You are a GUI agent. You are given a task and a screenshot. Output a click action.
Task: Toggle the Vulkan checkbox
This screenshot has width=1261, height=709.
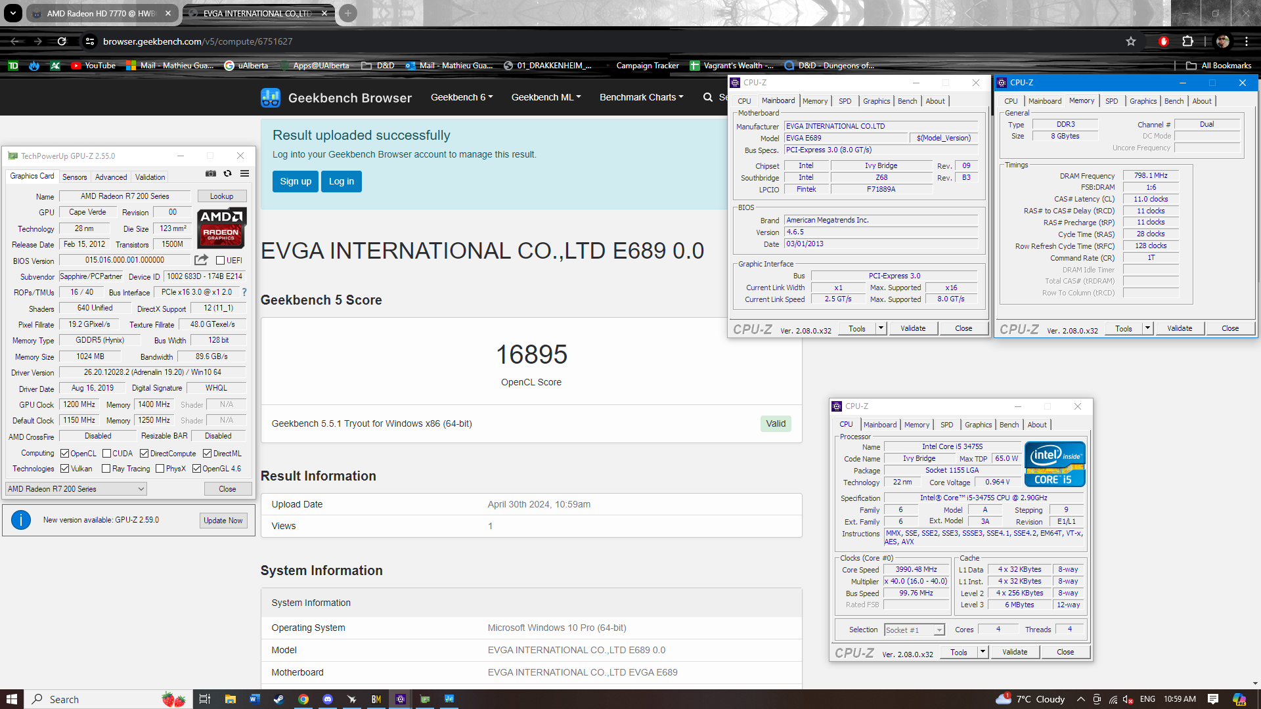65,469
